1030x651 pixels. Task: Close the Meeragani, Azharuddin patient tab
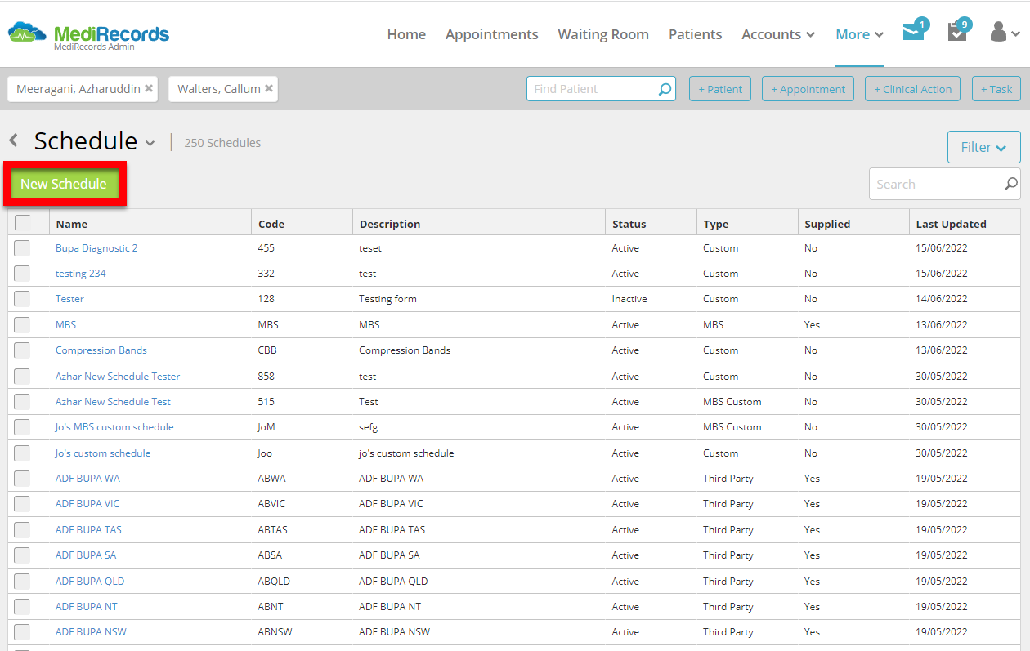[149, 89]
